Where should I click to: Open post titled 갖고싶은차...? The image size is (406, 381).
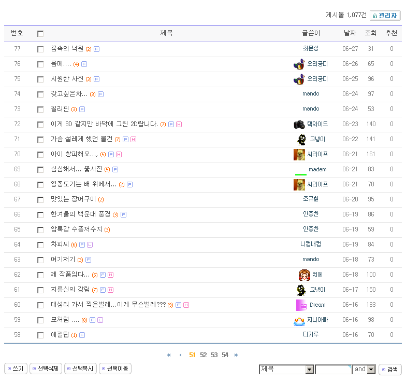coord(69,93)
